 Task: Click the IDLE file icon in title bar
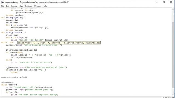coord(2,2)
